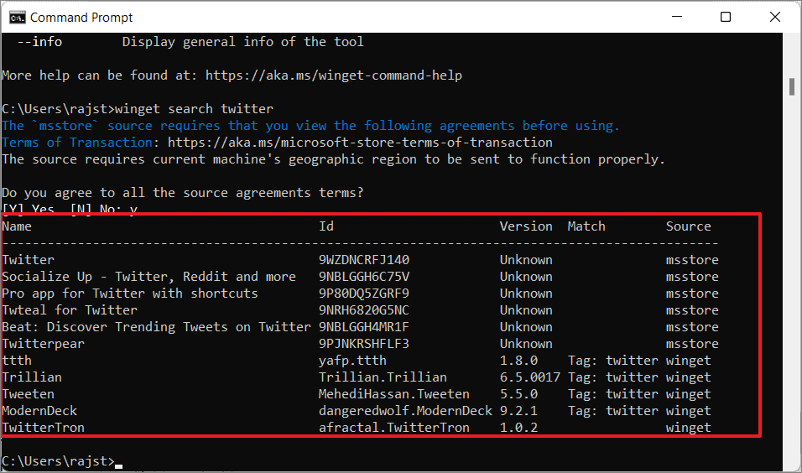802x473 pixels.
Task: Click the Id afractal.TwitterTron
Action: click(x=394, y=428)
